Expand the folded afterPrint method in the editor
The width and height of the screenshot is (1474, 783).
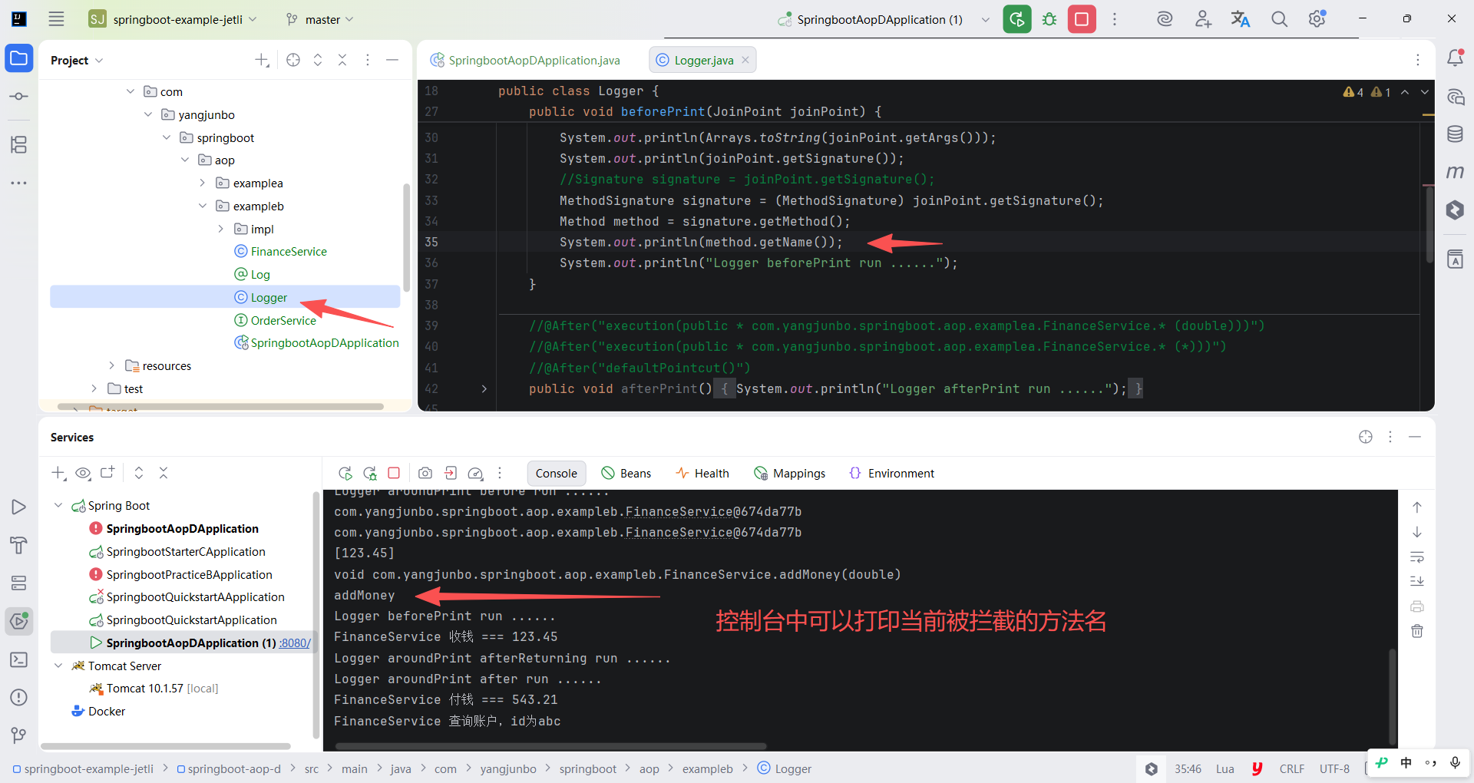484,388
